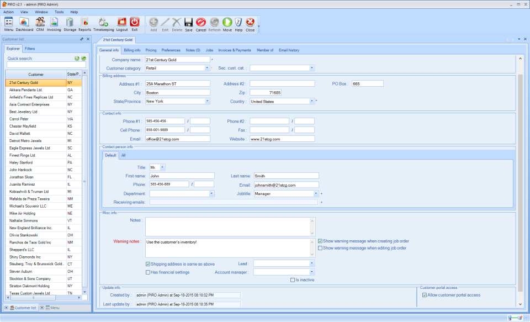Toggle the Is inactive checkbox

(x=293, y=280)
